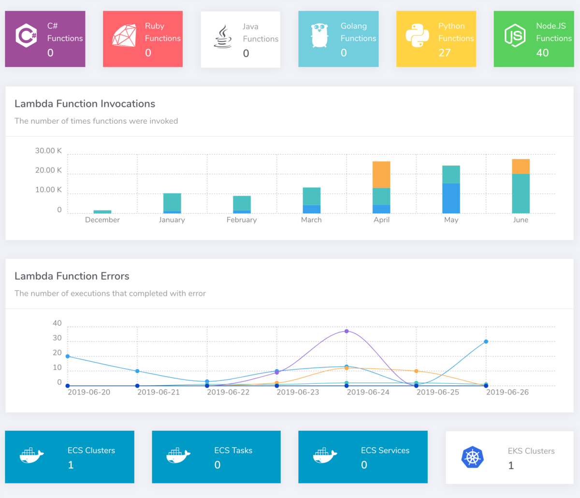Screen dimensions: 580x498
Task: Select the Node.JS Functions label
Action: pyautogui.click(x=554, y=32)
